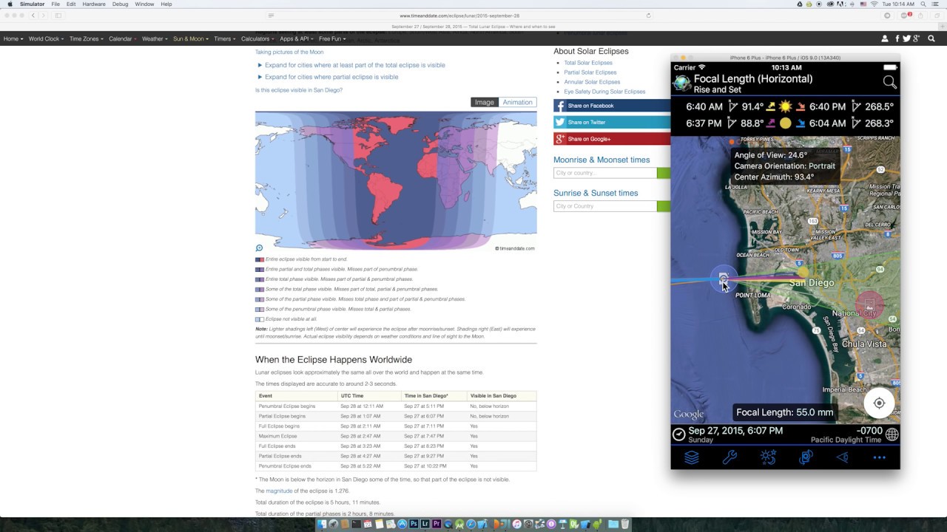Image resolution: width=947 pixels, height=532 pixels.
Task: Click the Moonrise & Moonset city input field
Action: pyautogui.click(x=604, y=173)
